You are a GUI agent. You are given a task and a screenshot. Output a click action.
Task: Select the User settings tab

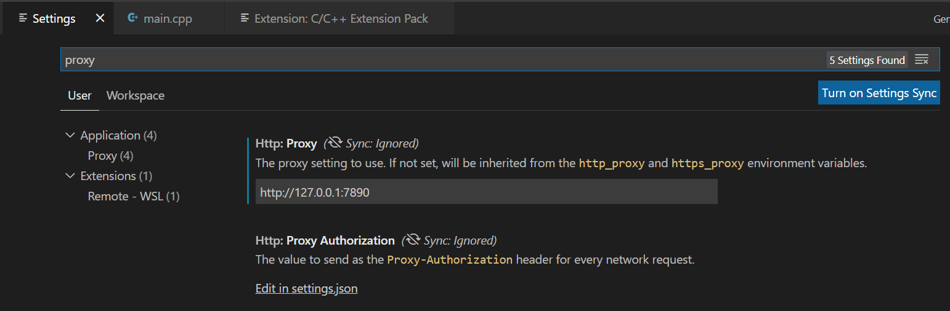click(x=79, y=95)
